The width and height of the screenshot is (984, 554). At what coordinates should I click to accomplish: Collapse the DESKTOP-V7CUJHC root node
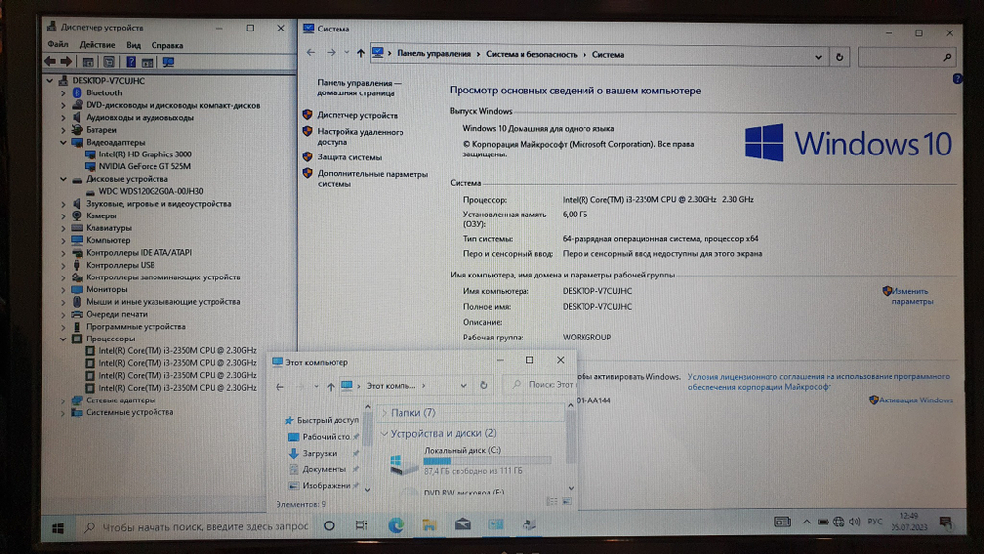[49, 81]
